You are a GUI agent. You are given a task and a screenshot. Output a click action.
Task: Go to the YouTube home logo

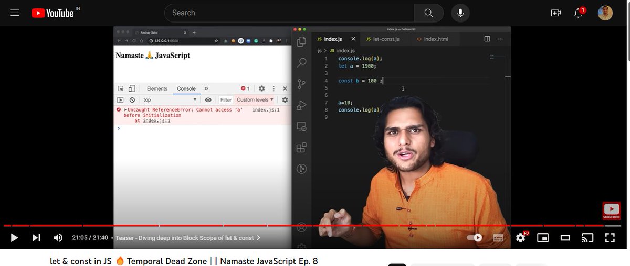tap(52, 13)
